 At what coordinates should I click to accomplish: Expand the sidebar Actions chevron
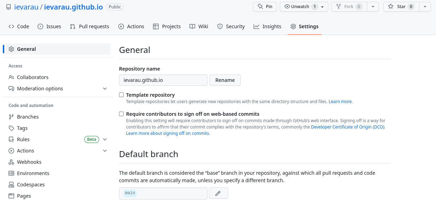[105, 151]
